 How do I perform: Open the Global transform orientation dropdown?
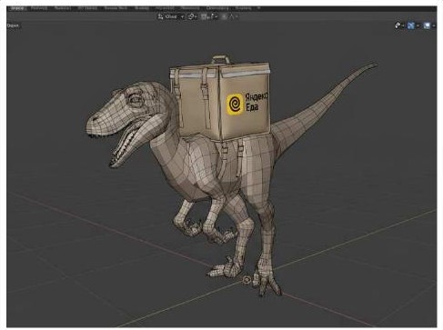click(x=170, y=16)
